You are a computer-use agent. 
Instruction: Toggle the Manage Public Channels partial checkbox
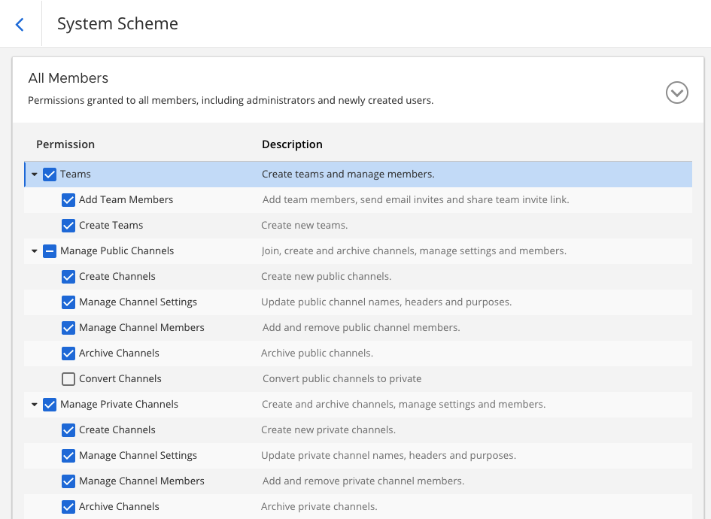(50, 251)
